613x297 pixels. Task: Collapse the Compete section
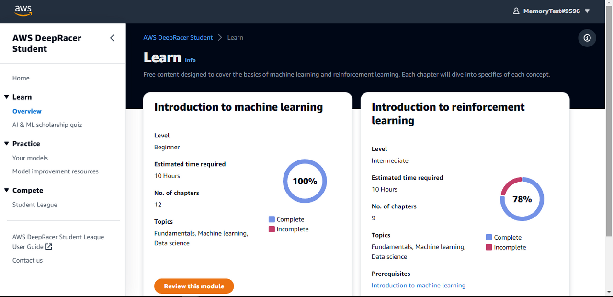point(7,190)
